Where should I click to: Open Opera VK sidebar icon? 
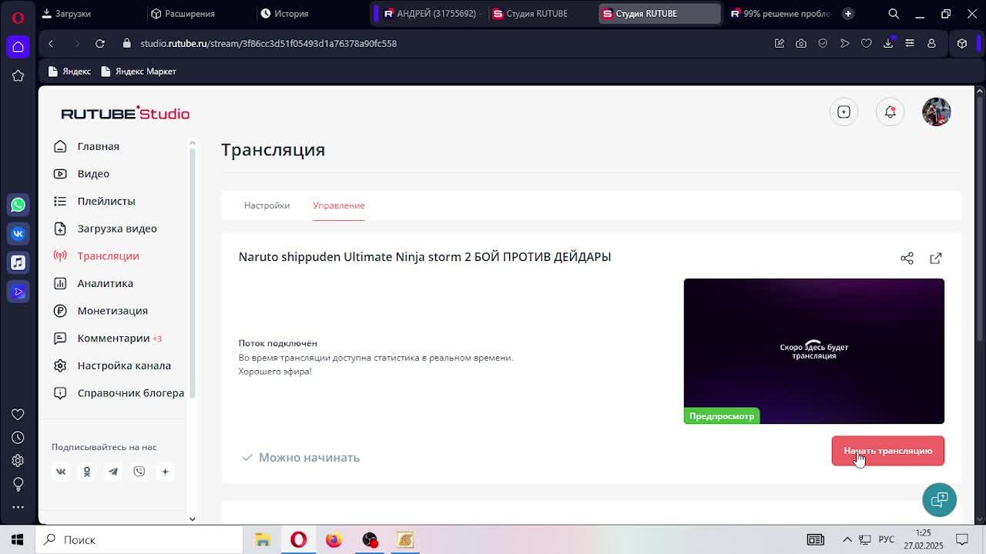coord(18,234)
